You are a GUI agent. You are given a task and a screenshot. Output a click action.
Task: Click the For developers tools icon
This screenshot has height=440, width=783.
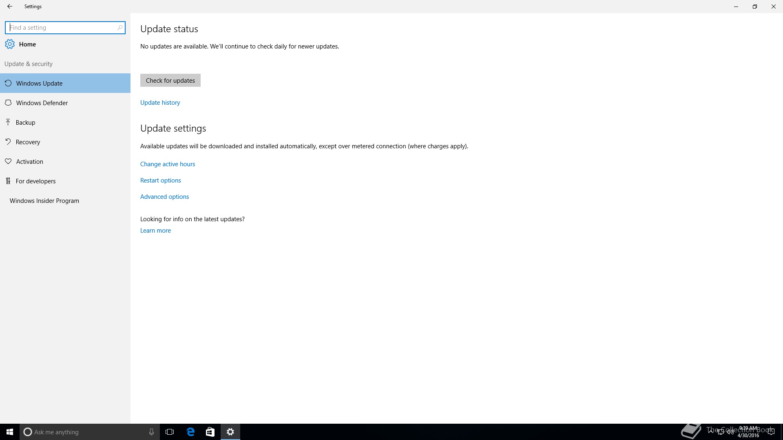coord(8,181)
